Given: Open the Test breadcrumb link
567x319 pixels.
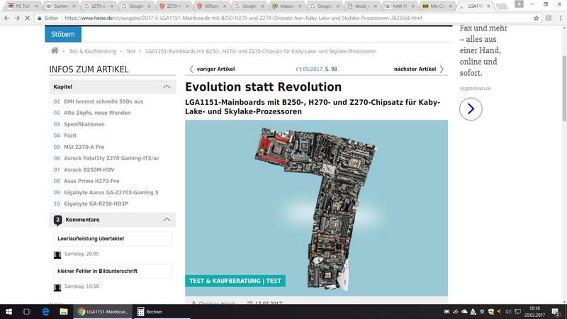Looking at the screenshot, I should (130, 51).
